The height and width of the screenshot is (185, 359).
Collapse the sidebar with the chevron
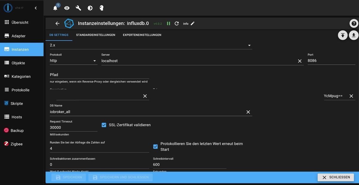point(36,8)
